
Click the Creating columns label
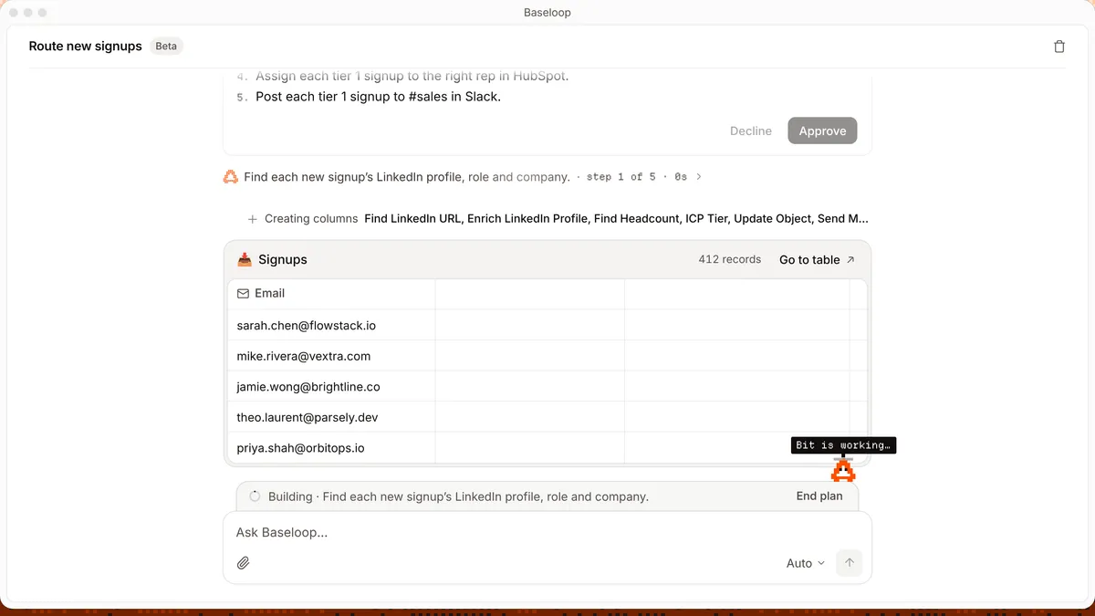coord(311,219)
